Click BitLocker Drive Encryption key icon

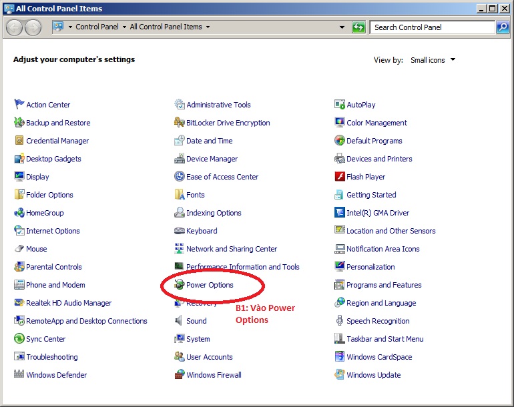tap(180, 122)
